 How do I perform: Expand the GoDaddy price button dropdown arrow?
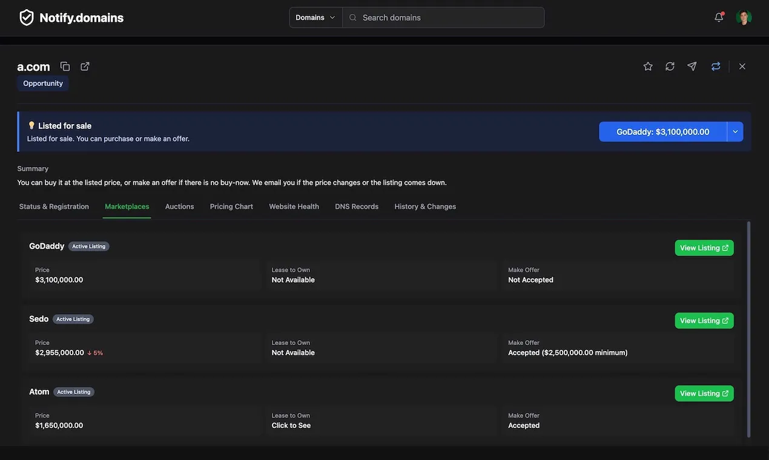(x=735, y=132)
